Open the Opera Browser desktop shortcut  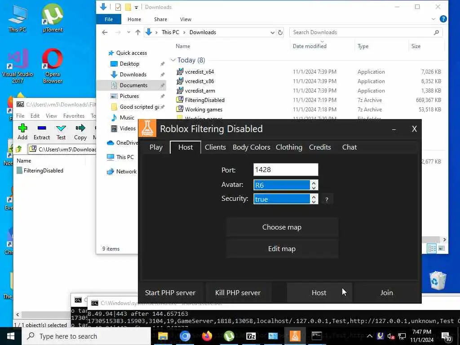(53, 66)
